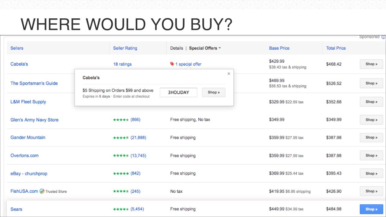The image size is (386, 217).
Task: Open the L&M Fleet Supply link
Action: click(28, 102)
